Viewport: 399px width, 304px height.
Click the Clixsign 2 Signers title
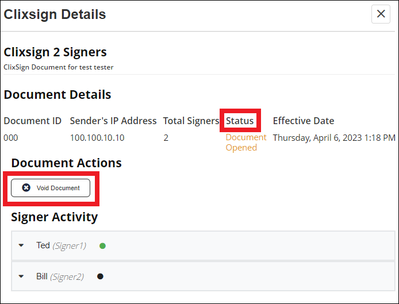(x=55, y=52)
